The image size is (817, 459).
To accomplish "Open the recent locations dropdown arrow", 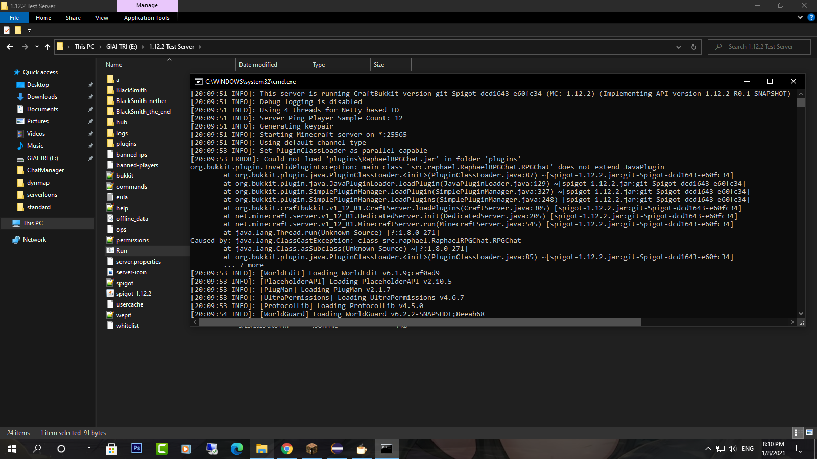I will pyautogui.click(x=37, y=47).
